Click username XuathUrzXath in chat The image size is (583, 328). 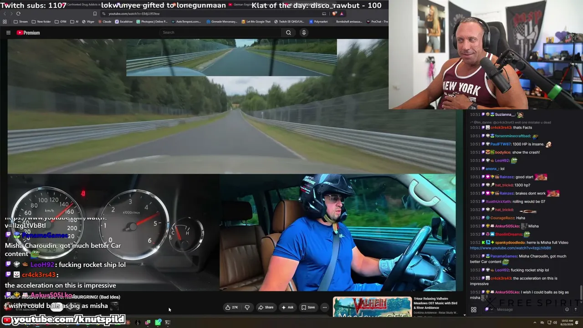497,201
